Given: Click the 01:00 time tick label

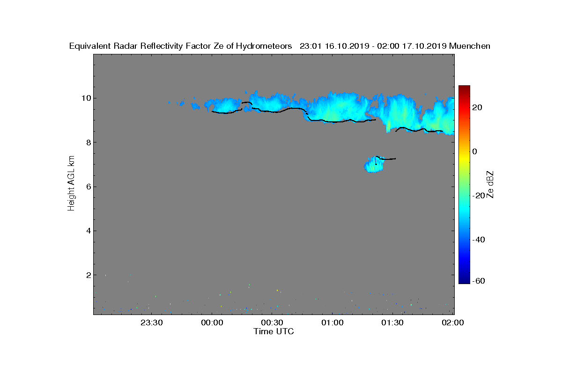Looking at the screenshot, I should click(333, 322).
